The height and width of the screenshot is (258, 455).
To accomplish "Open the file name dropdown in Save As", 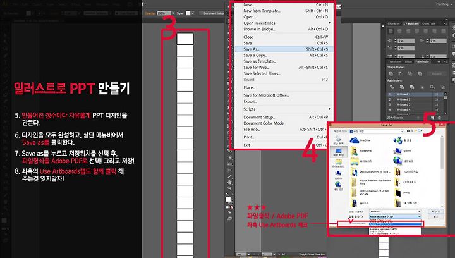I will (x=420, y=212).
